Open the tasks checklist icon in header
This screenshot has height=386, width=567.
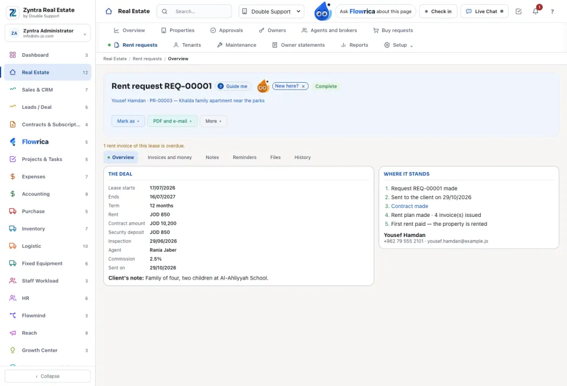[x=519, y=11]
